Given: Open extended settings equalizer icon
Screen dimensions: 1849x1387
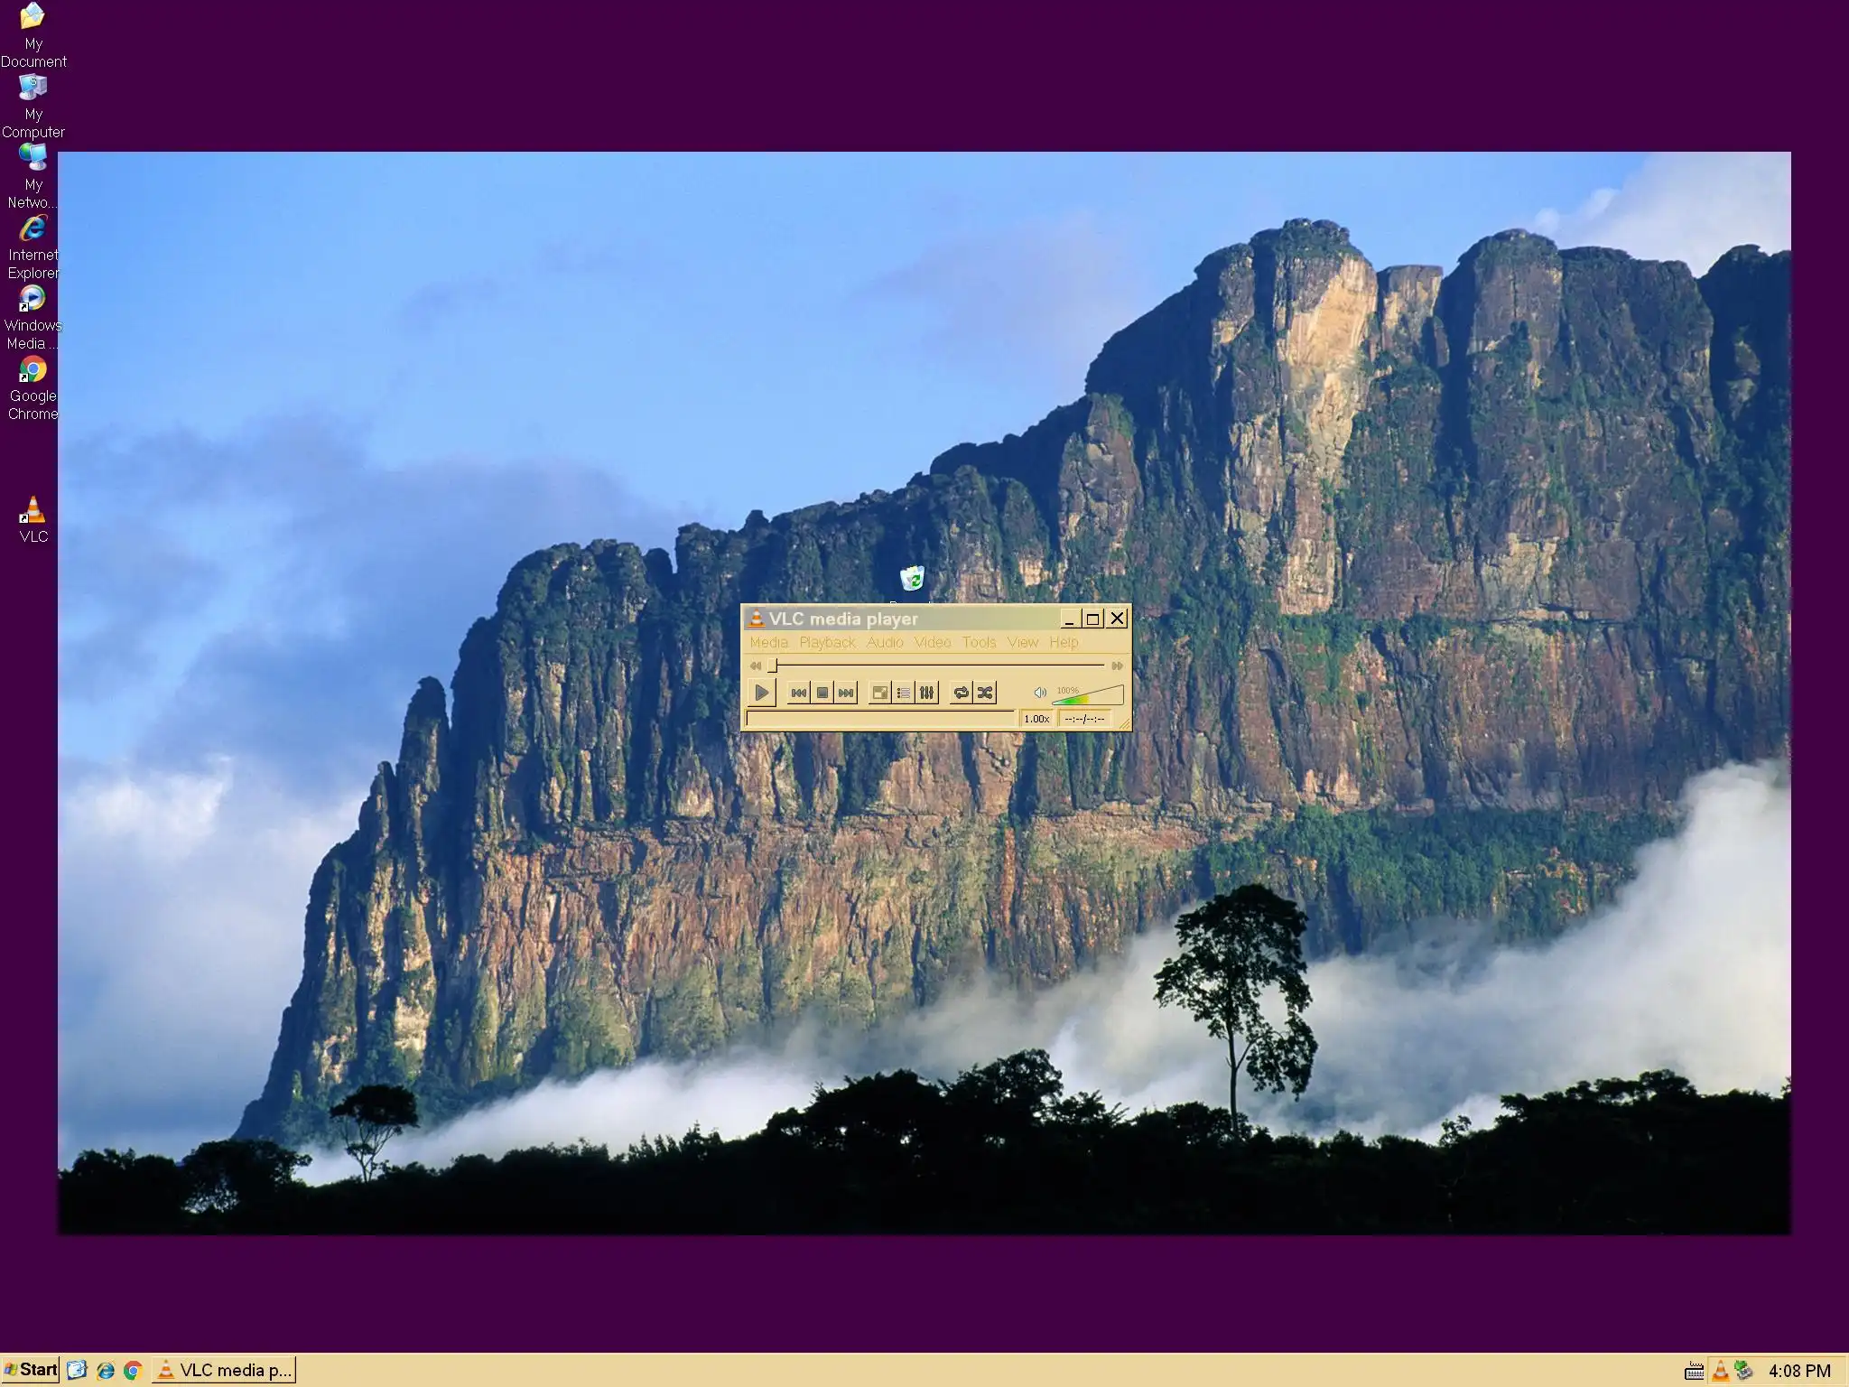Looking at the screenshot, I should [x=927, y=693].
